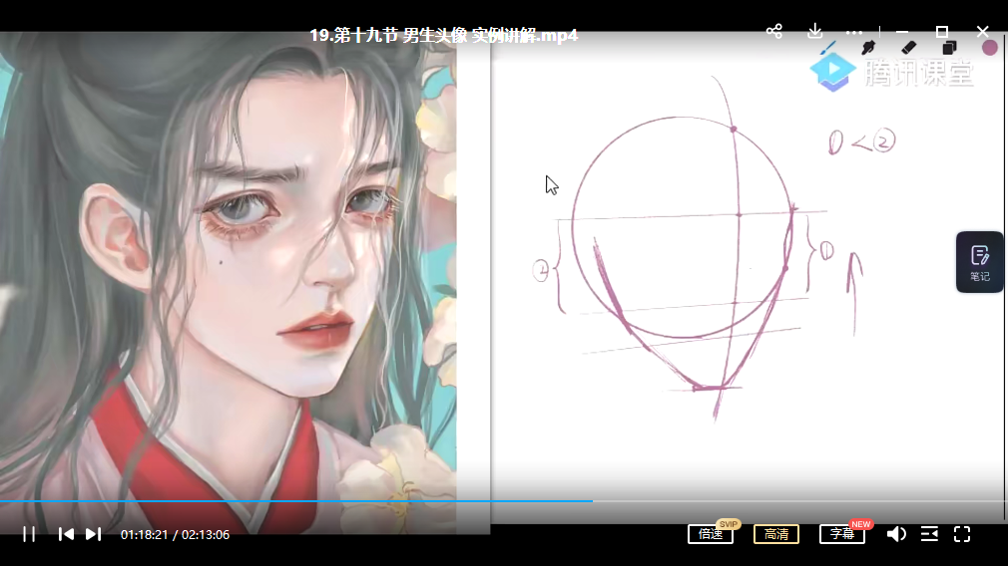The width and height of the screenshot is (1008, 566).
Task: Skip to the previous video
Action: tap(66, 534)
